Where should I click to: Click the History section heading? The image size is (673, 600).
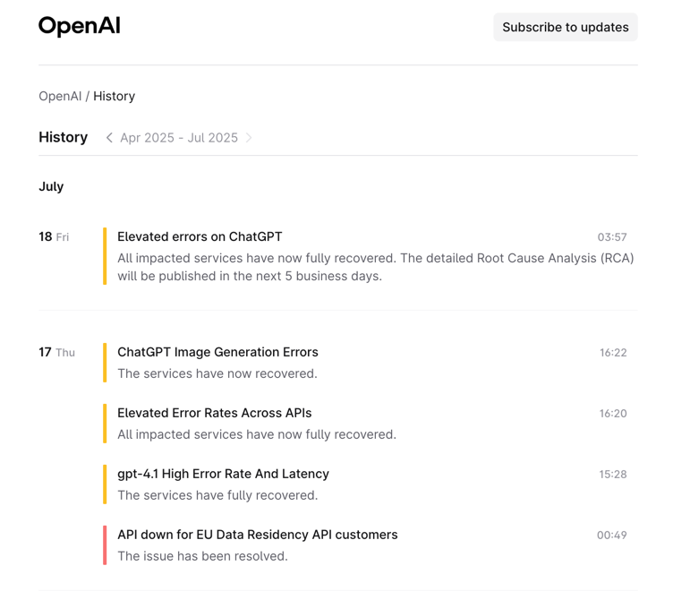click(63, 137)
